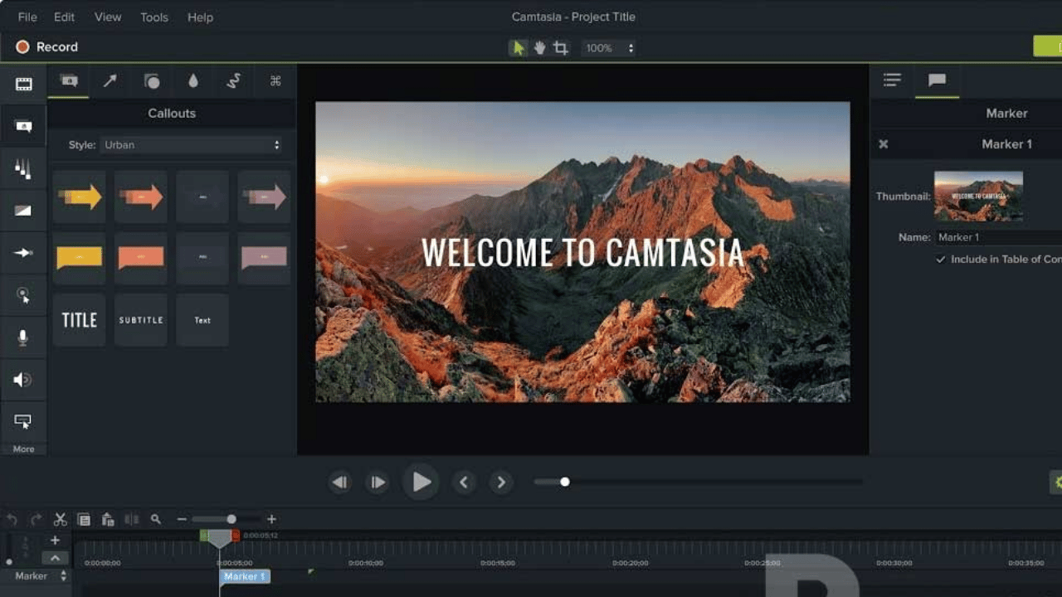Viewport: 1062px width, 597px height.
Task: Open the canvas zoom 100% dropdown
Action: pyautogui.click(x=609, y=48)
